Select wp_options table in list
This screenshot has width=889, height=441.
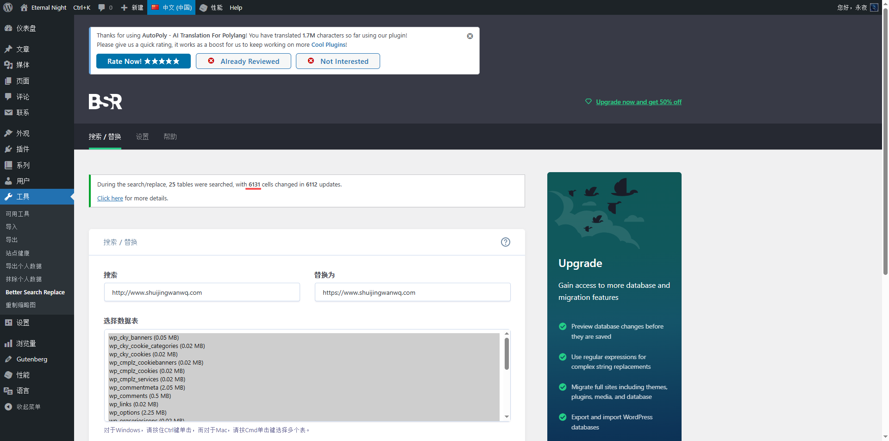(x=304, y=412)
